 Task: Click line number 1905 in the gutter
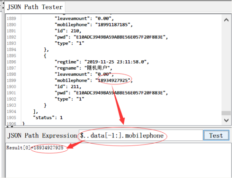click(x=11, y=118)
